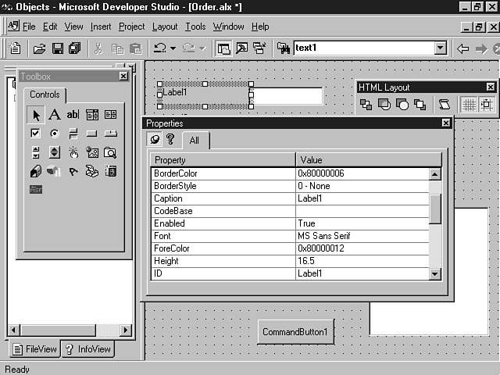Select the TextBox tool in Toolbox

[x=73, y=115]
